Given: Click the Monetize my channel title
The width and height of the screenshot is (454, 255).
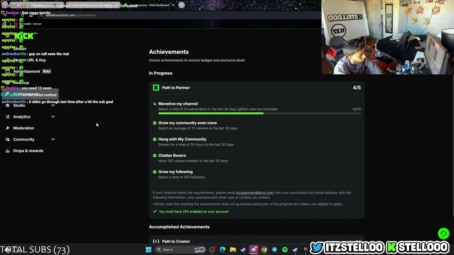Looking at the screenshot, I should coord(178,104).
